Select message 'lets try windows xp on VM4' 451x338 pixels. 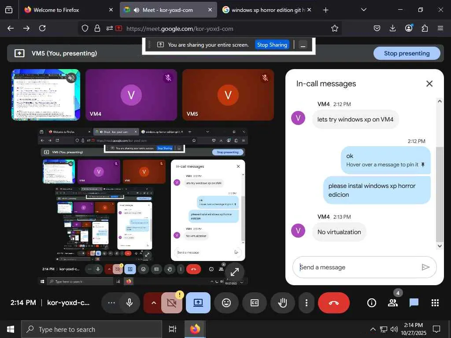click(x=355, y=119)
